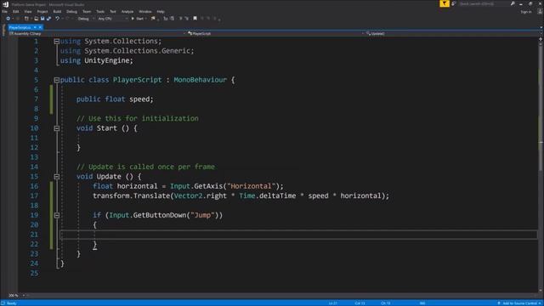Click the yellow feedback notification flag icon
Viewport: 544px width, 306px height.
[x=445, y=3]
